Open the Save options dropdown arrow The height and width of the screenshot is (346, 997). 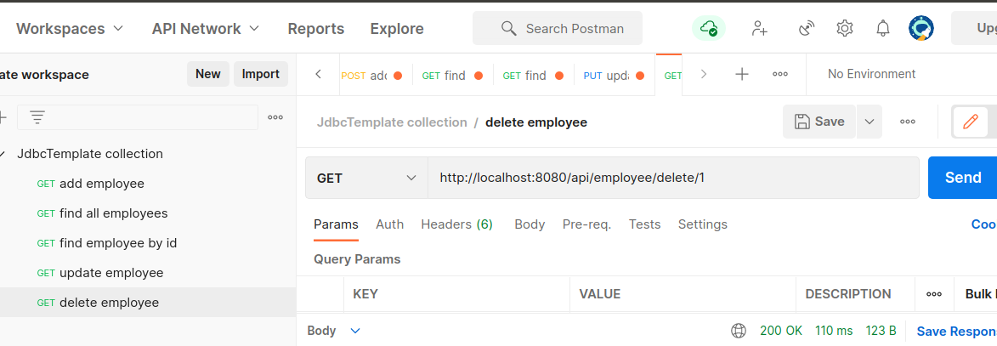[870, 122]
